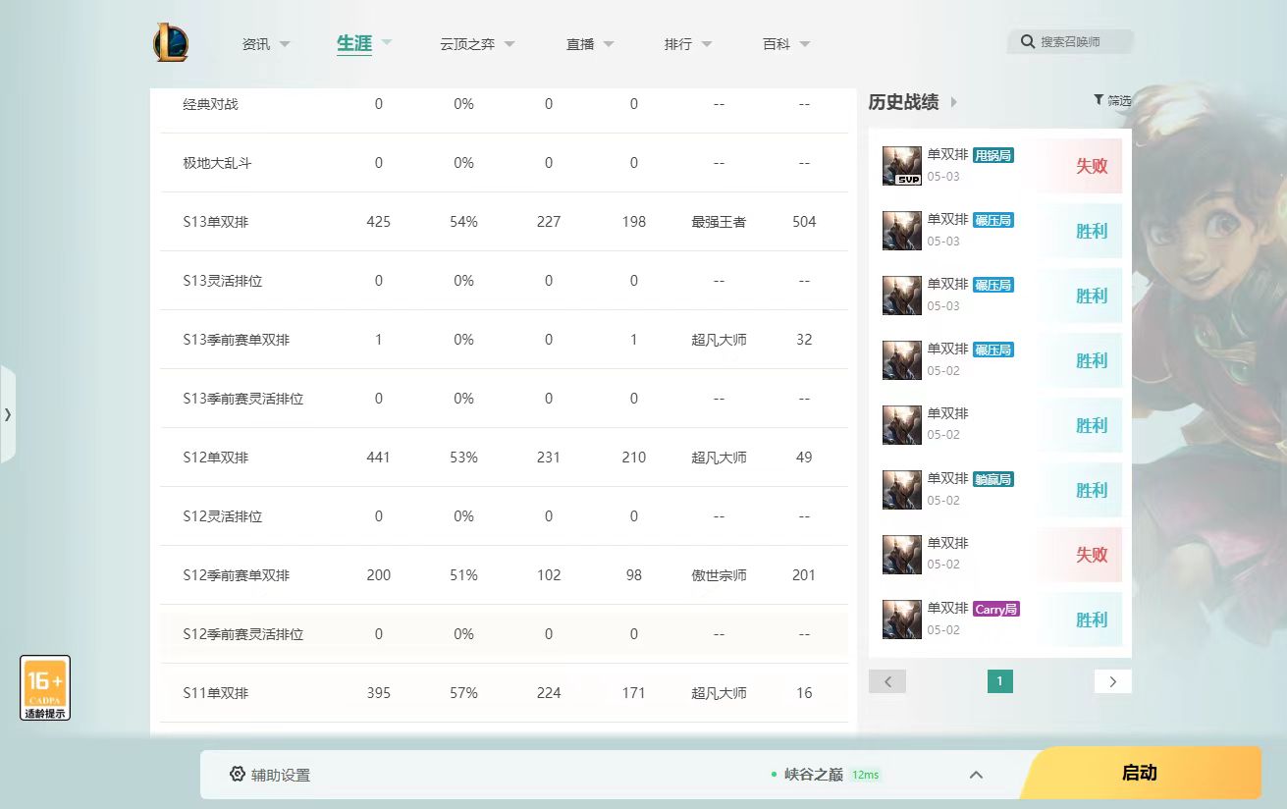1287x809 pixels.
Task: Click the S12单双排 row label
Action: (216, 458)
